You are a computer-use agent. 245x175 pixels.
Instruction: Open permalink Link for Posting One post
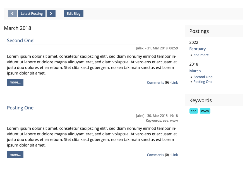point(175,155)
